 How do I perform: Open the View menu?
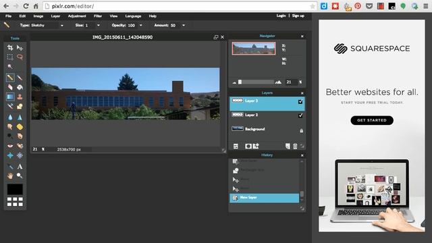tap(113, 16)
